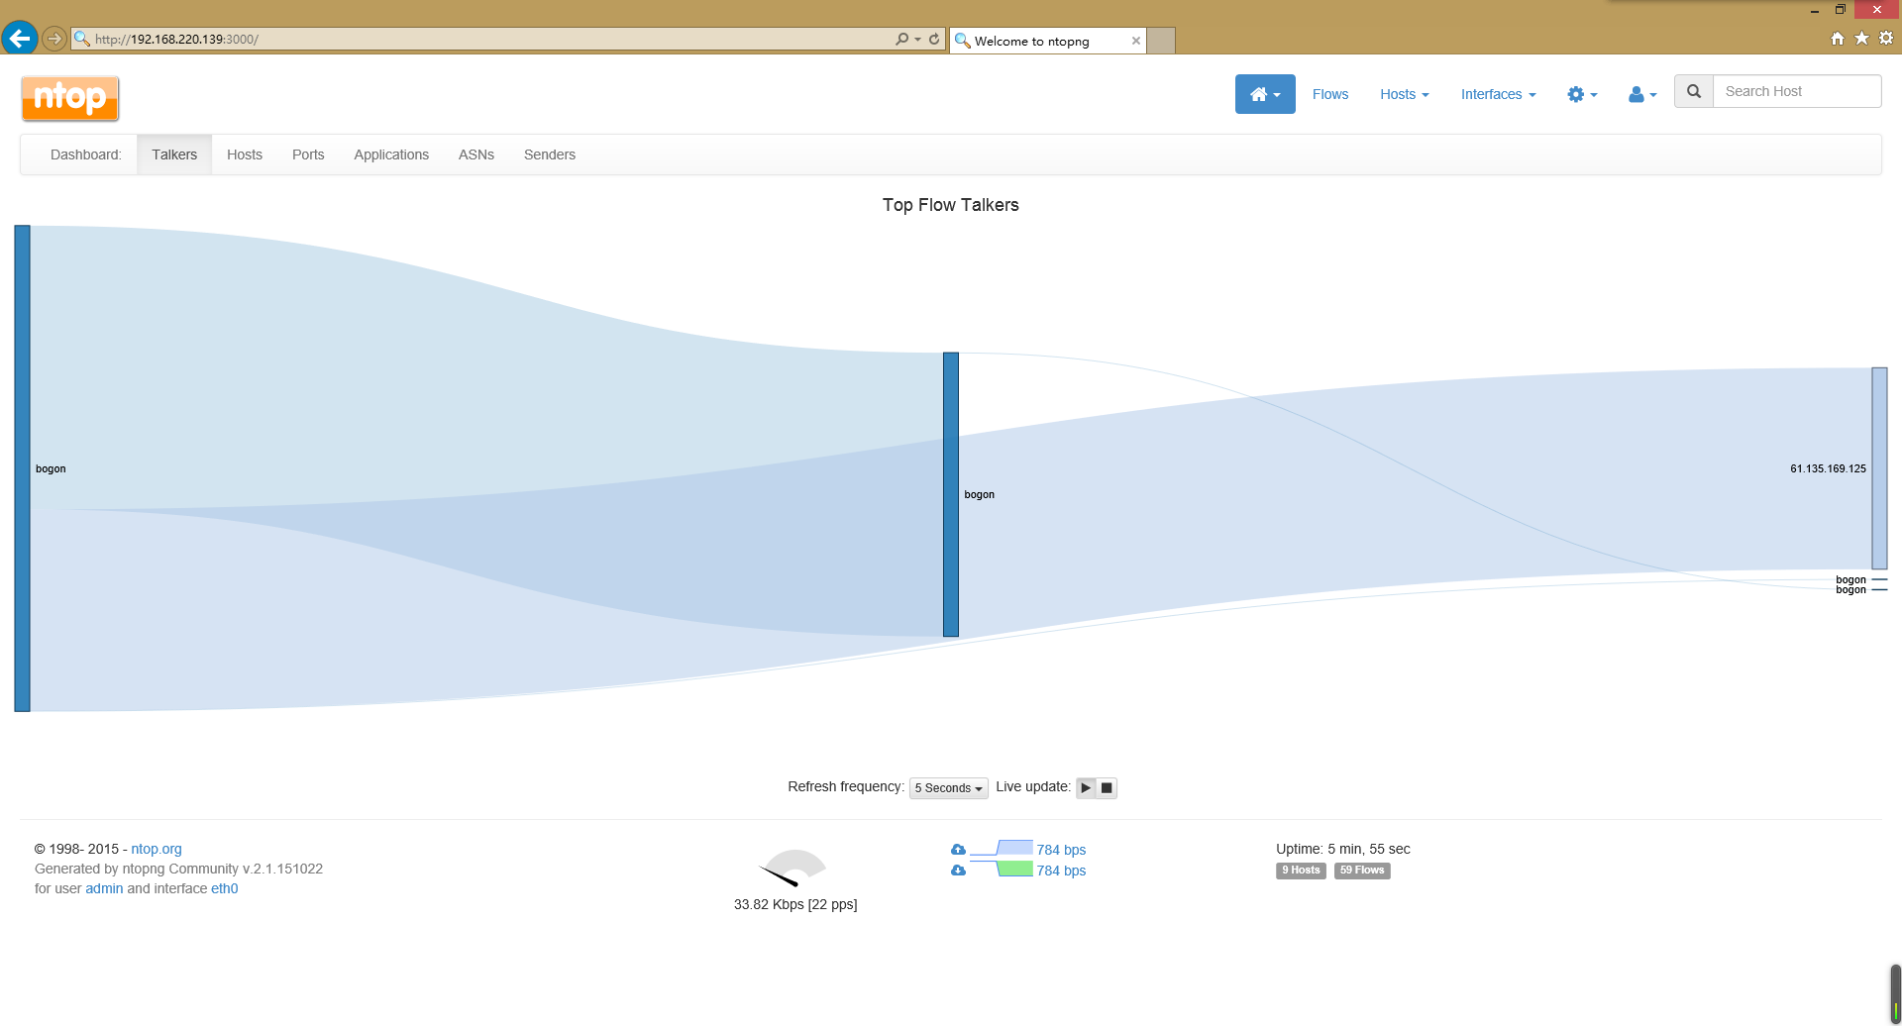Open the user account menu icon

coord(1641,94)
